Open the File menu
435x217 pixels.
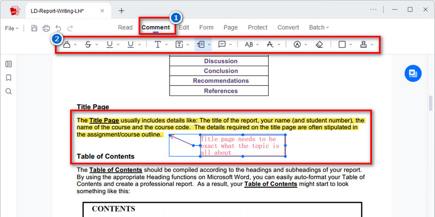[x=11, y=28]
